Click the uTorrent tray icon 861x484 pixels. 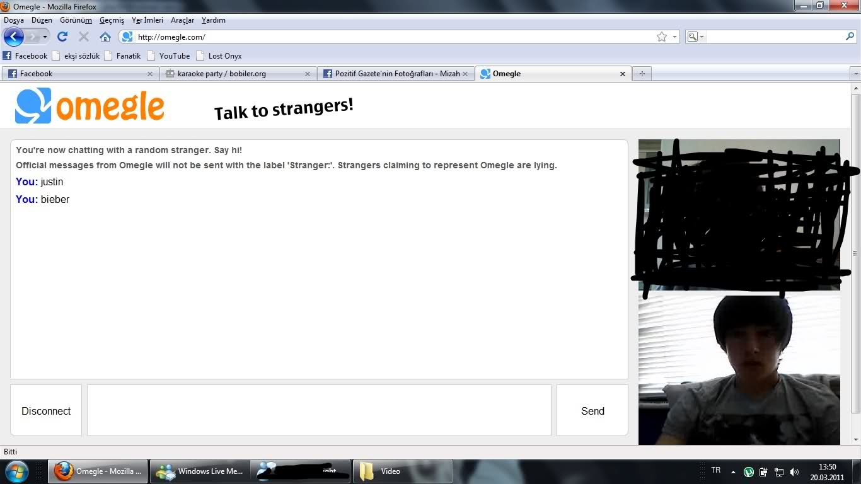point(749,471)
